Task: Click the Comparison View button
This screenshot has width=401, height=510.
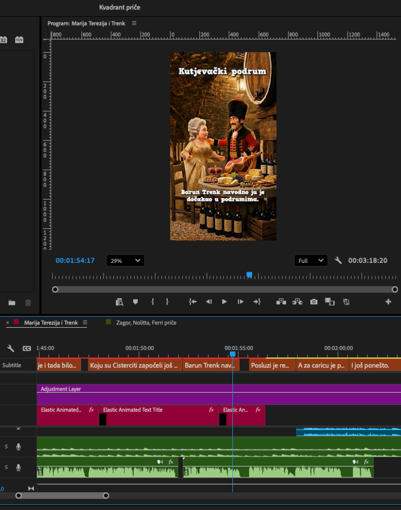Action: click(x=330, y=302)
